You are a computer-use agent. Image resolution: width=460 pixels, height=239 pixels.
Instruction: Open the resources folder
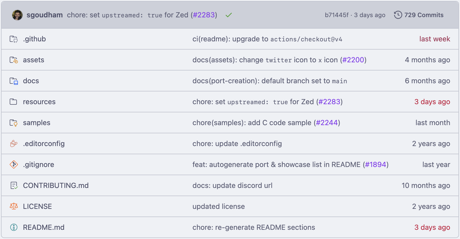pyautogui.click(x=39, y=102)
